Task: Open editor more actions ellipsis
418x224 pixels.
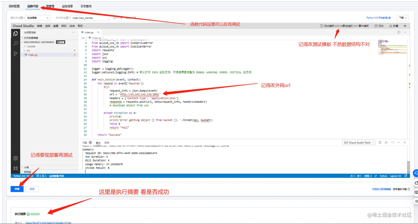Action: [405, 32]
